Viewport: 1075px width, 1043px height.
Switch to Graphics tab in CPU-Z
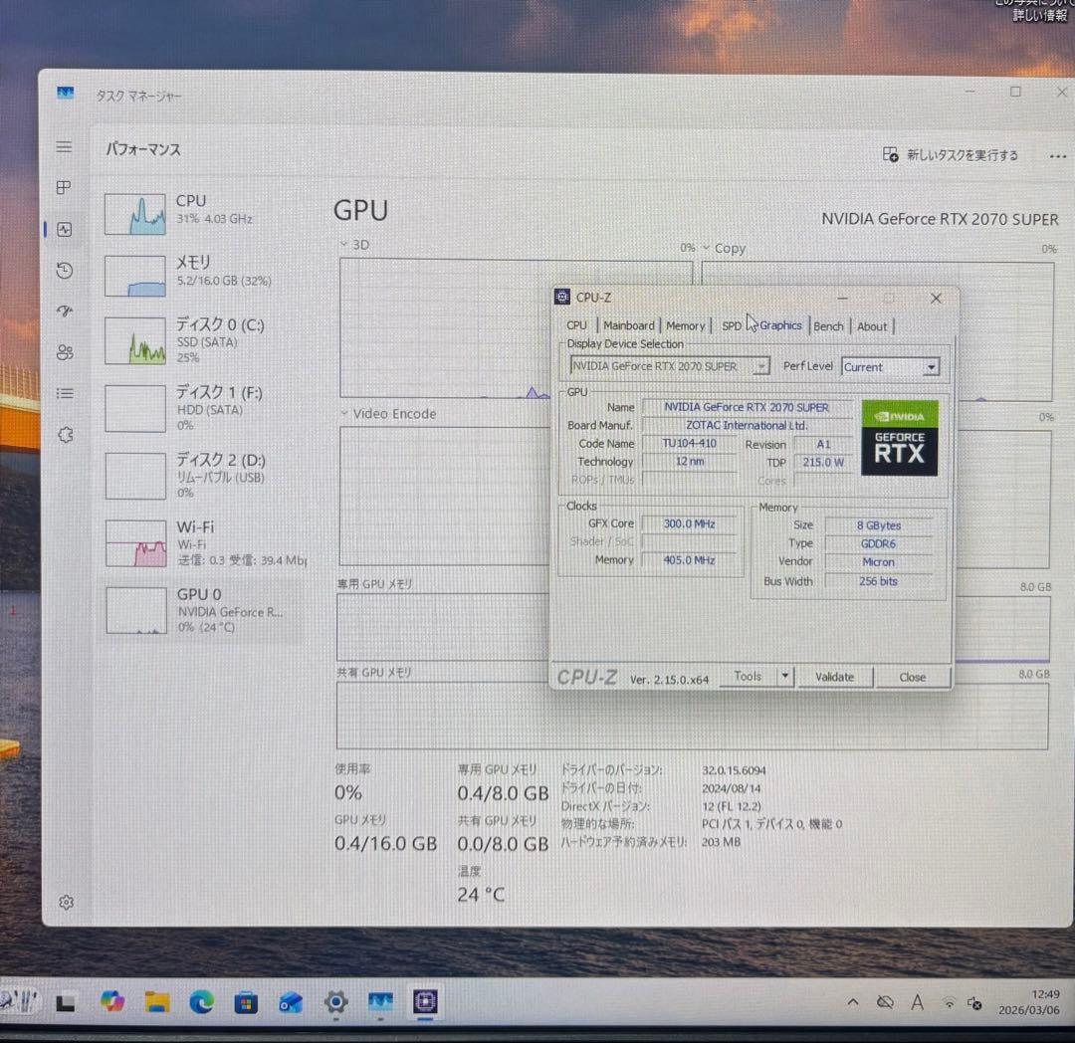click(781, 325)
